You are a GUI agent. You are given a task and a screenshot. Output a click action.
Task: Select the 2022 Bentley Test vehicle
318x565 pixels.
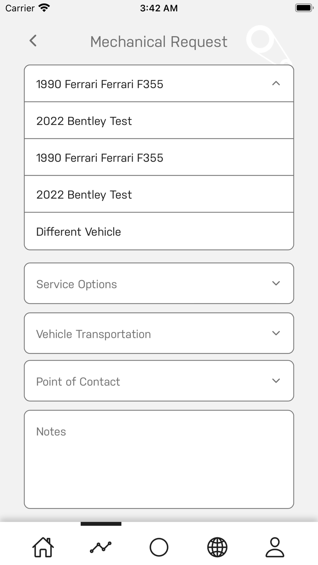159,121
